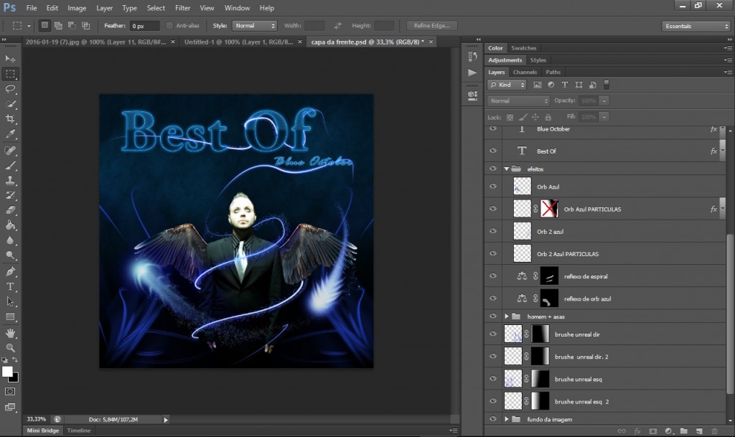Open the layer blend mode dropdown

(518, 100)
